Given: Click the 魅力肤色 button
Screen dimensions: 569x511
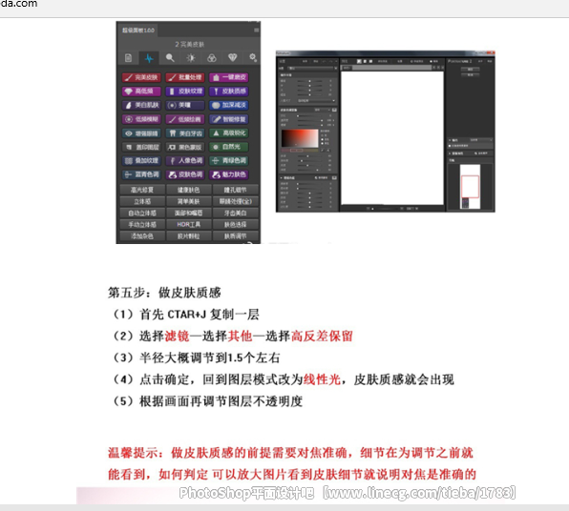Looking at the screenshot, I should tap(228, 174).
